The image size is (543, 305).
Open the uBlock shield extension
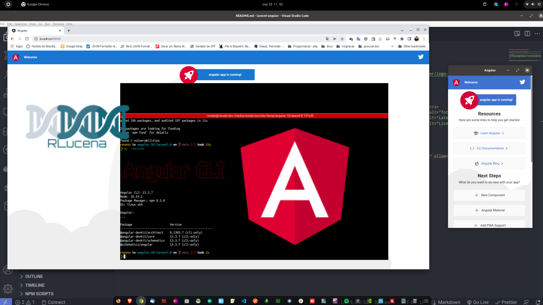point(366,39)
